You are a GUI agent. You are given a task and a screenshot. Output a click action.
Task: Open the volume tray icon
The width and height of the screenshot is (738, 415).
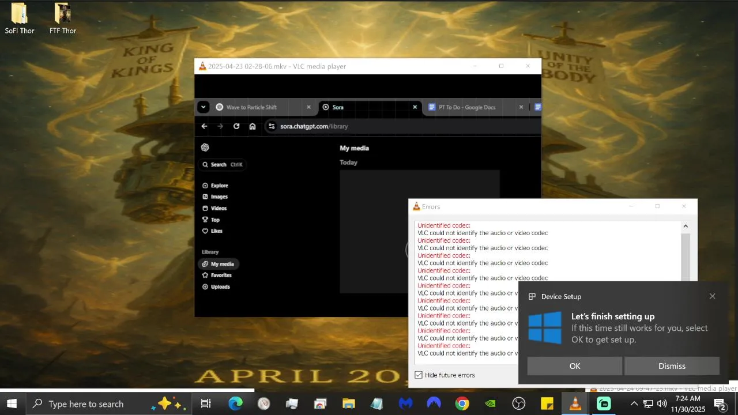coord(661,403)
